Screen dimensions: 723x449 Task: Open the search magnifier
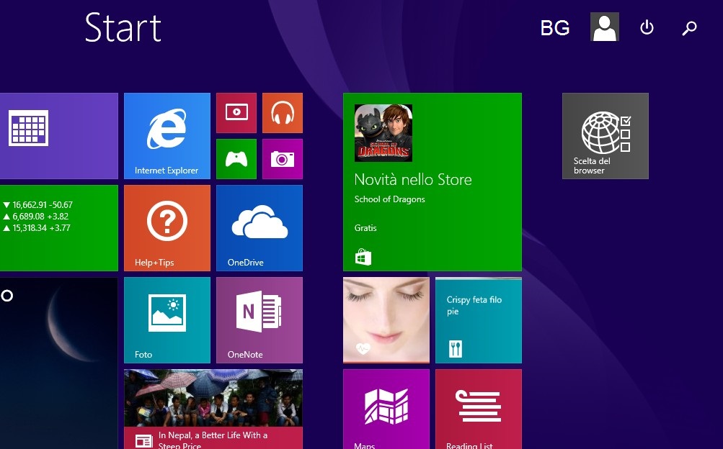(x=689, y=28)
